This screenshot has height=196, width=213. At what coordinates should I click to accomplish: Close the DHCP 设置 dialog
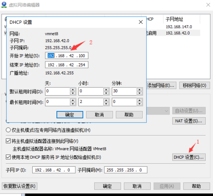[x=141, y=22]
